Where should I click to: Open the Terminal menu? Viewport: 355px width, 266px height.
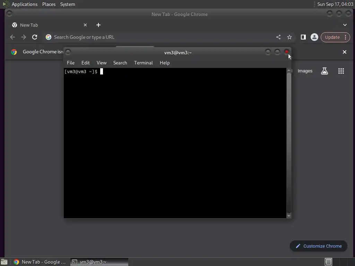(x=143, y=63)
